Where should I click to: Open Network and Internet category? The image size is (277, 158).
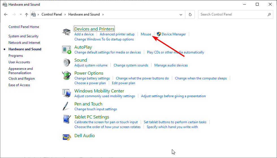tap(24, 43)
